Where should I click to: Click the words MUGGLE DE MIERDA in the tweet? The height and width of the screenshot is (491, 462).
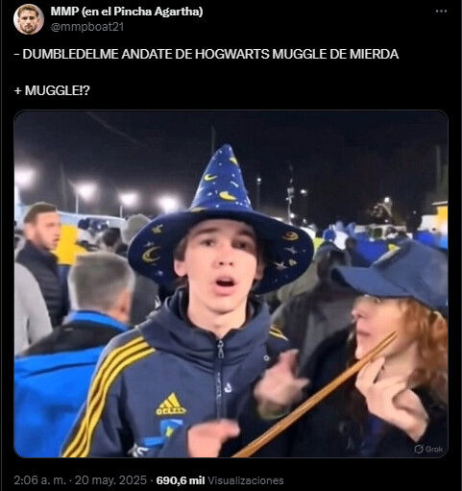tap(335, 54)
